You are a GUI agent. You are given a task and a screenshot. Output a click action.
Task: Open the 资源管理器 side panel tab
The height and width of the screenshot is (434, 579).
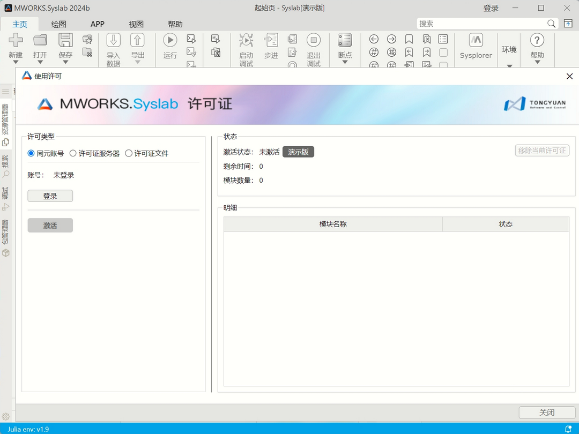(x=5, y=125)
